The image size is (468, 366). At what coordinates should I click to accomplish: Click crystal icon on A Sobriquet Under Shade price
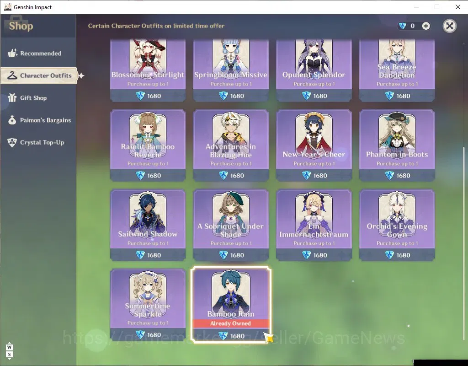click(x=223, y=255)
